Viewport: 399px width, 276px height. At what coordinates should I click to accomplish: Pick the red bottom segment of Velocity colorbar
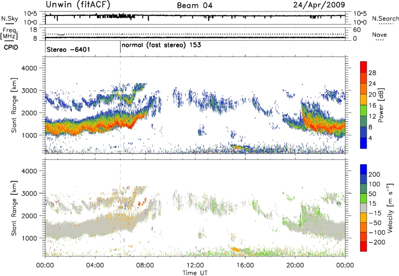pos(364,247)
